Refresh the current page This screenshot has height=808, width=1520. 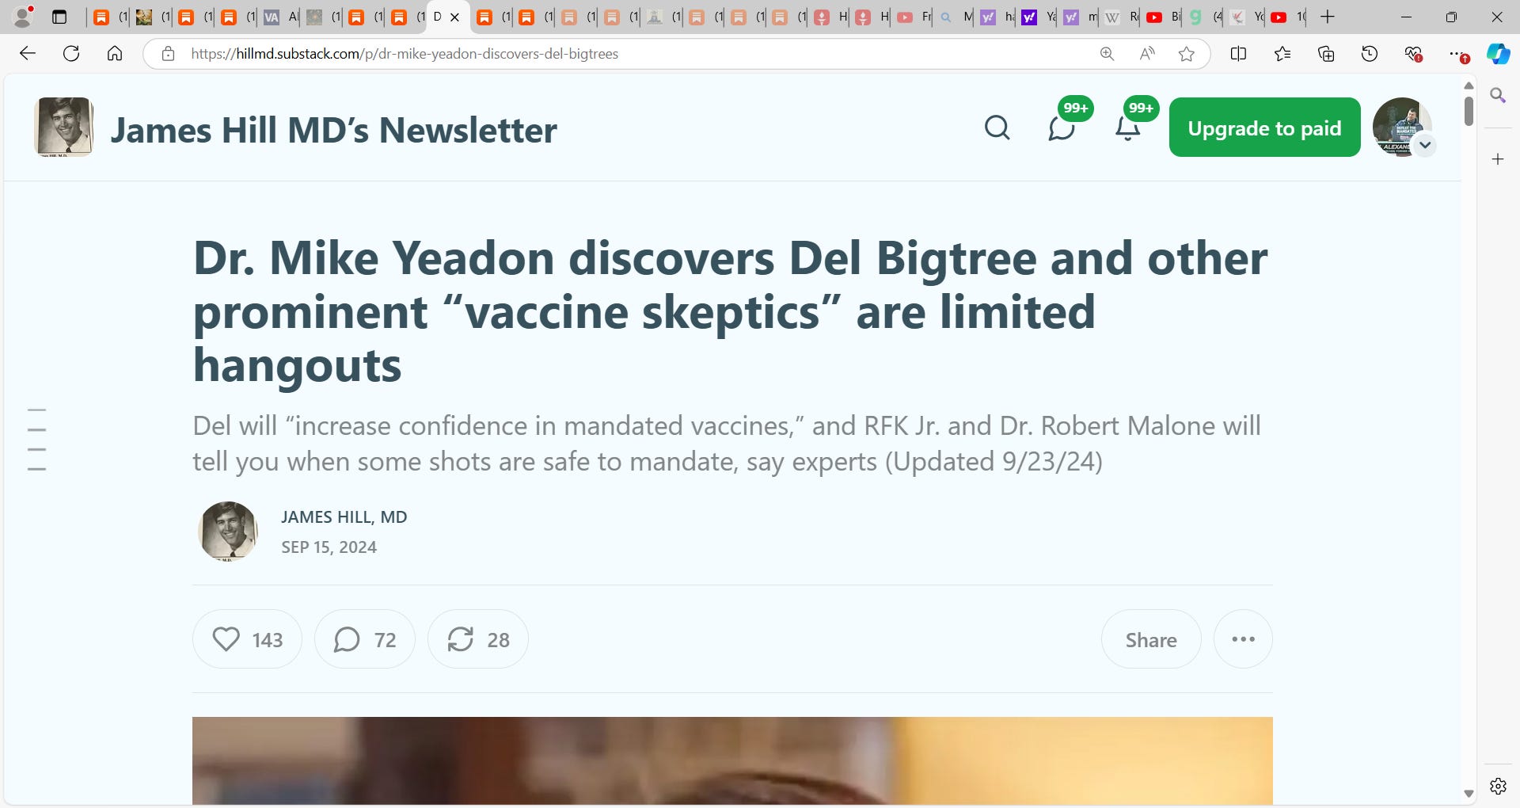click(71, 54)
